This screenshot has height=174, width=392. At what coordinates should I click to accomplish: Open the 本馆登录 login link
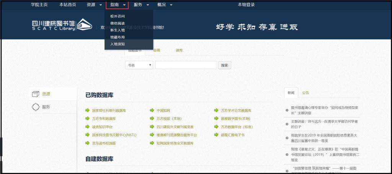(x=246, y=5)
